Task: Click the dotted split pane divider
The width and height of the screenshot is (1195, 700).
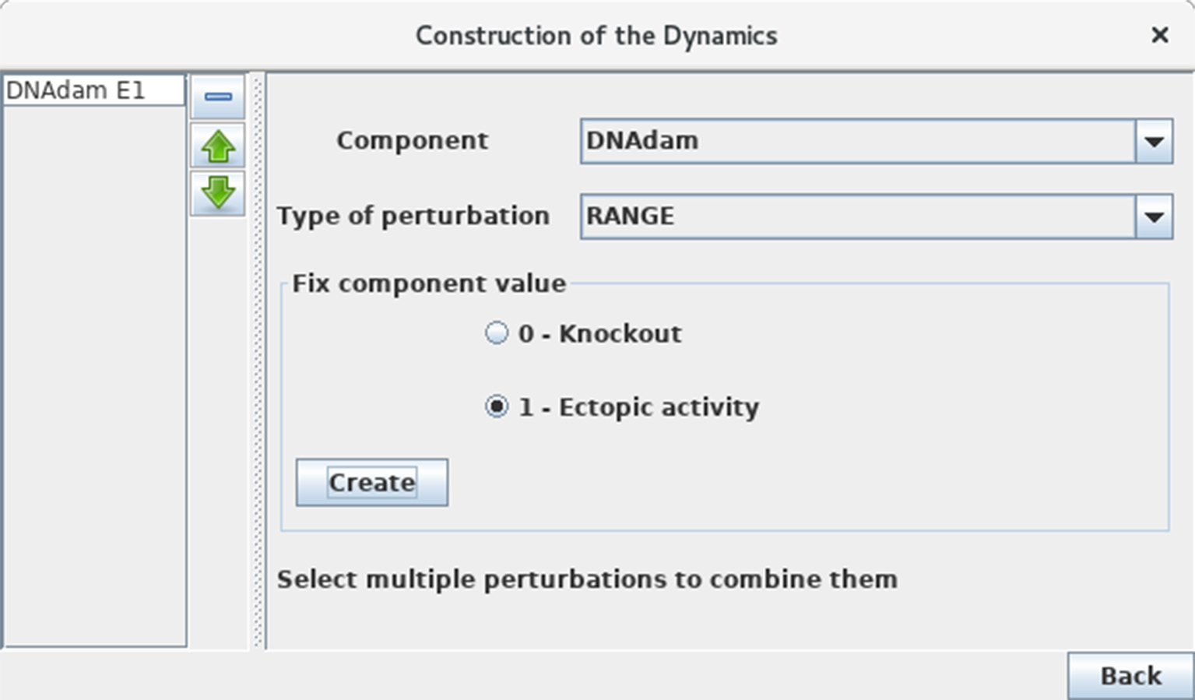Action: coord(258,360)
